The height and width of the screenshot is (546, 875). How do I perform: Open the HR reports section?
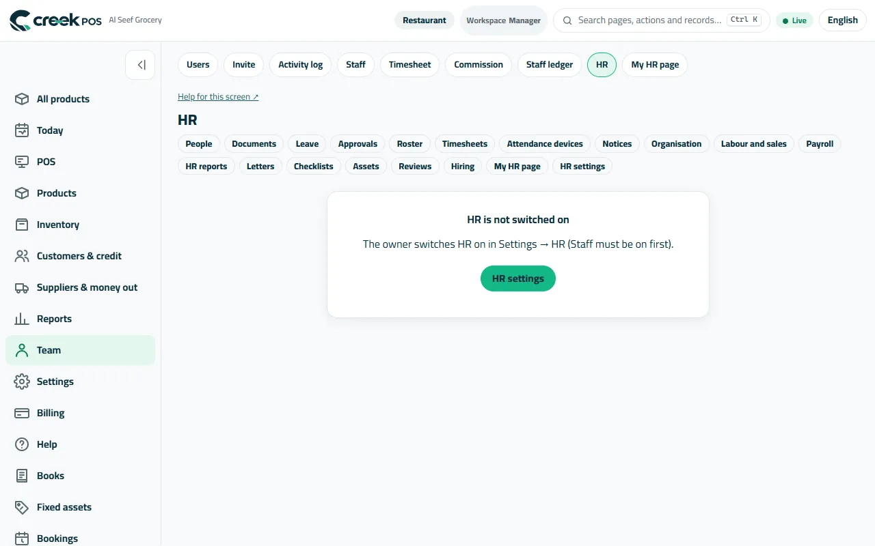pos(206,167)
